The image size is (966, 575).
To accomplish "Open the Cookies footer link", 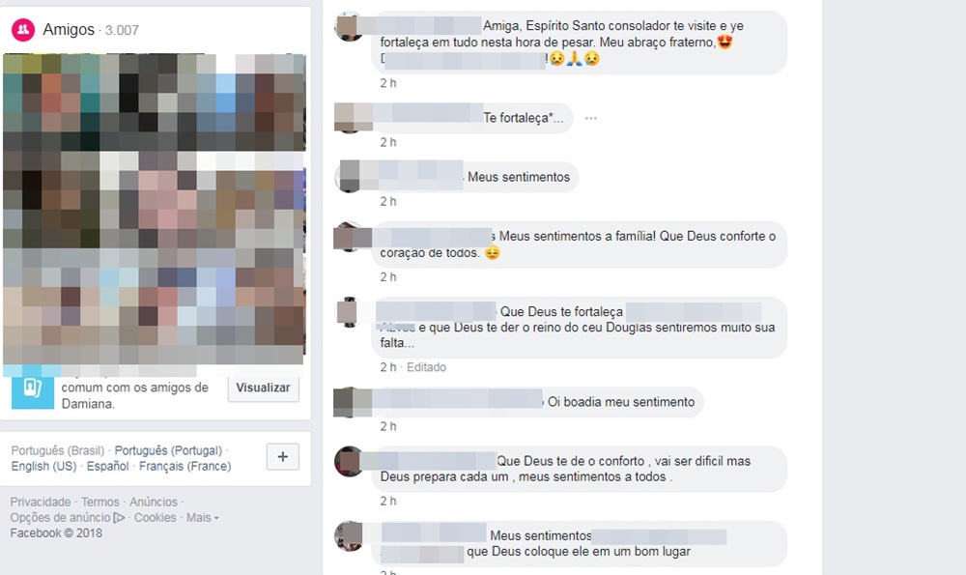I will pos(156,518).
